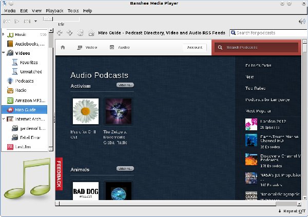Open the Media menu
The image size is (308, 217).
pyautogui.click(x=10, y=11)
